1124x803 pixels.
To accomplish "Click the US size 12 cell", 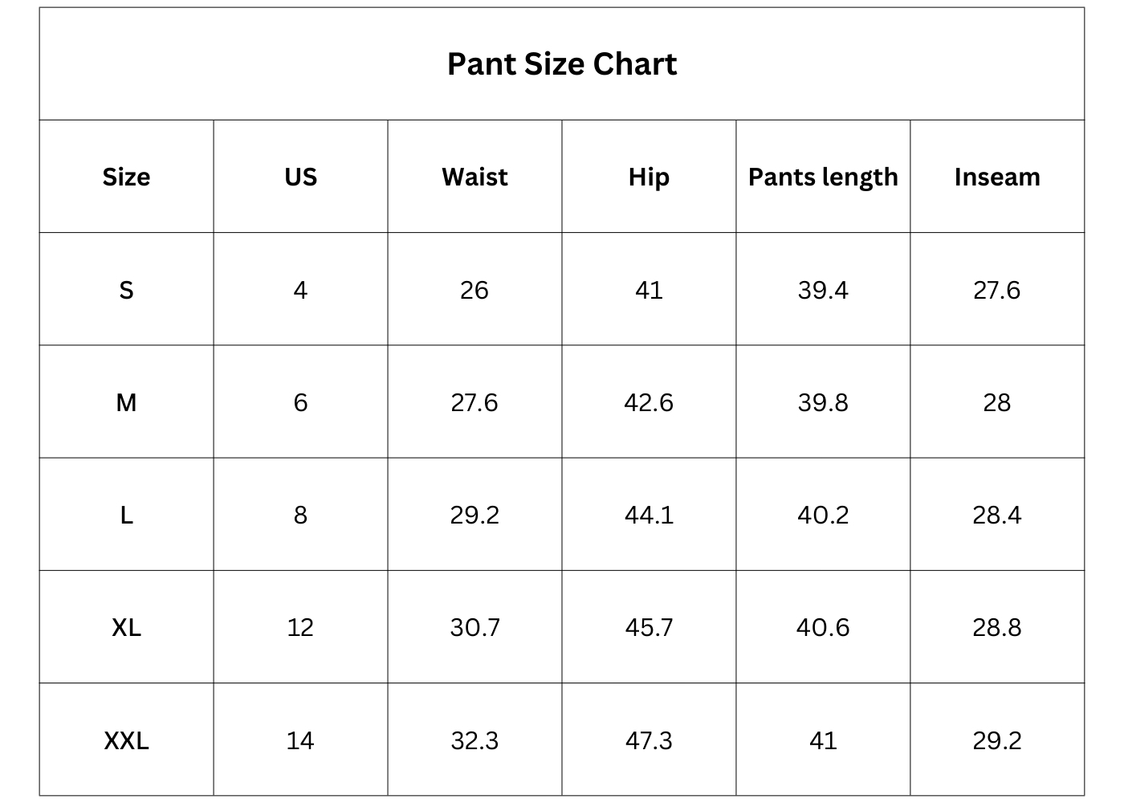I will [300, 627].
